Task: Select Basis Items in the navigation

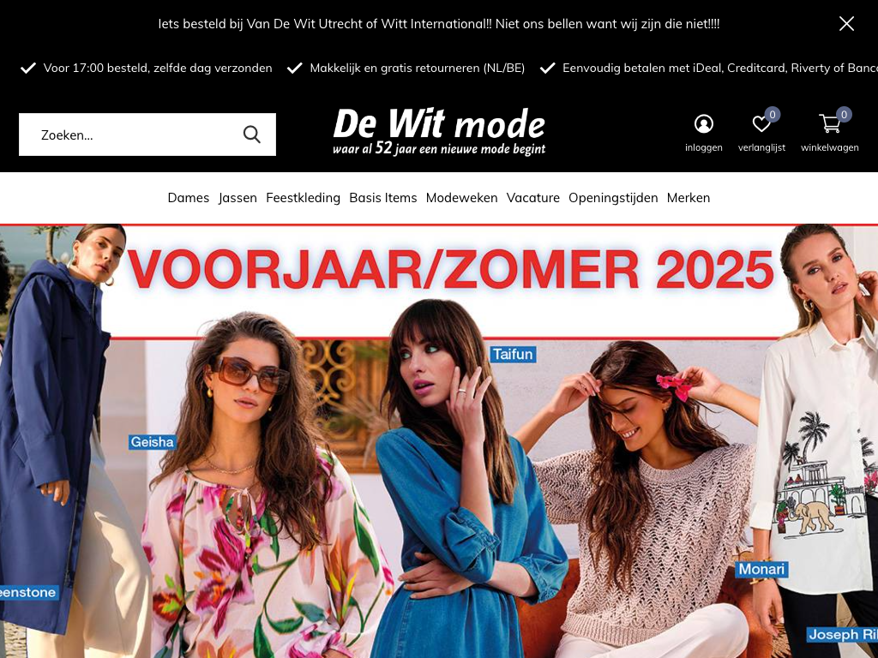Action: [x=383, y=198]
